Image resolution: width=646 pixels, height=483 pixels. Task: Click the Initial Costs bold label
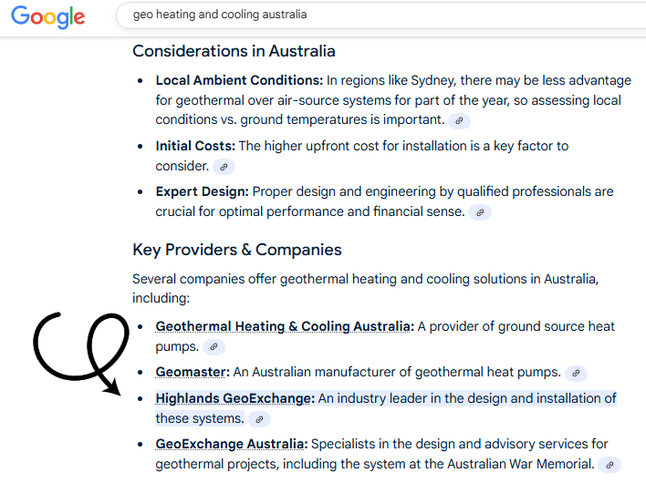195,146
